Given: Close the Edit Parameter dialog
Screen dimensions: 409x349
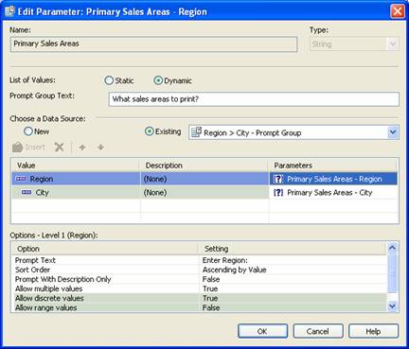Looking at the screenshot, I should pyautogui.click(x=398, y=11).
